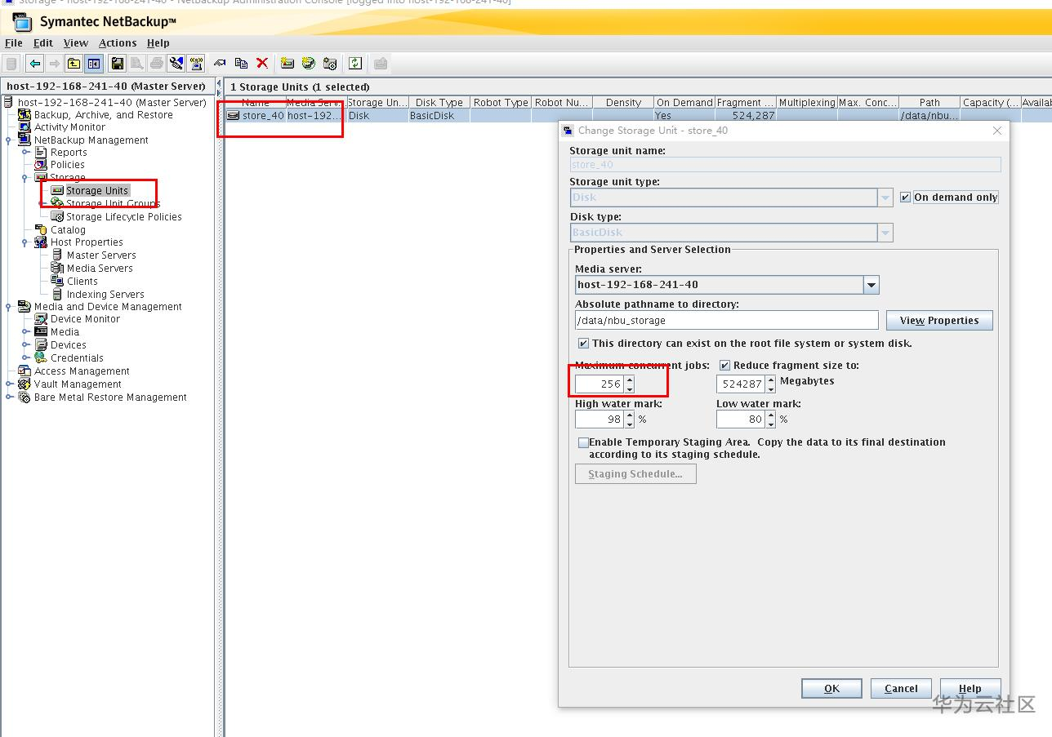Viewport: 1052px width, 737px height.
Task: Click the Storage Lifecycle Policies icon in tree
Action: point(57,217)
